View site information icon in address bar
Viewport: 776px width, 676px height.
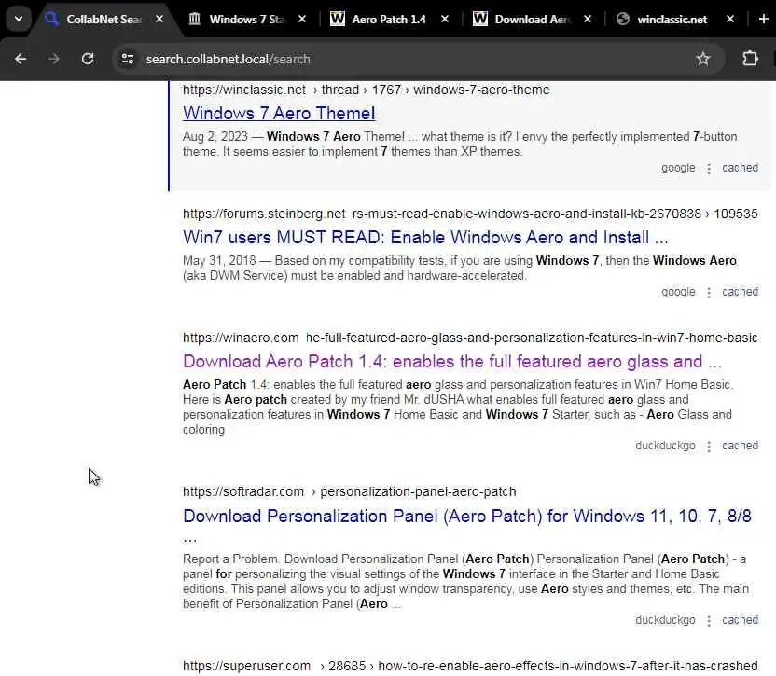[128, 60]
